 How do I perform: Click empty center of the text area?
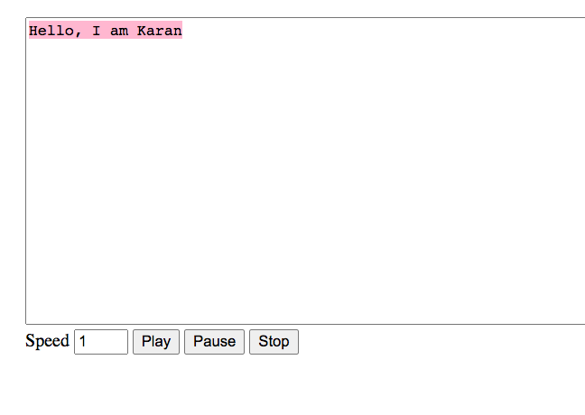(305, 171)
